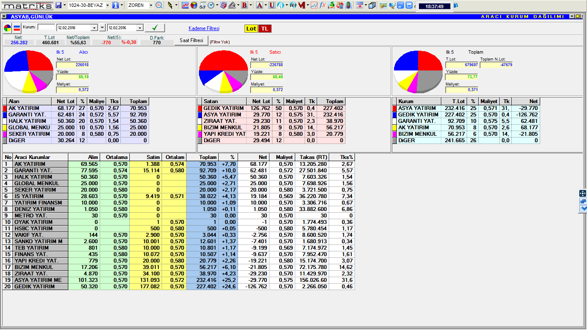Click the clock icon in toolbar
The width and height of the screenshot is (587, 330).
click(211, 6)
